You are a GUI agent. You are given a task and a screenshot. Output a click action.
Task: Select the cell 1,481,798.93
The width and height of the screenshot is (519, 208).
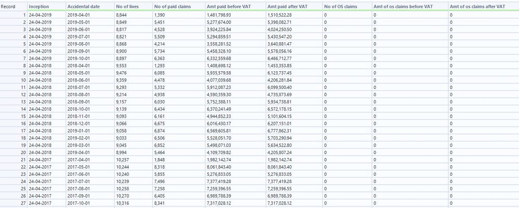[x=219, y=15]
